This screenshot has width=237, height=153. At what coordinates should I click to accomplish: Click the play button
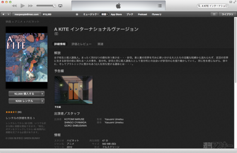23,6
